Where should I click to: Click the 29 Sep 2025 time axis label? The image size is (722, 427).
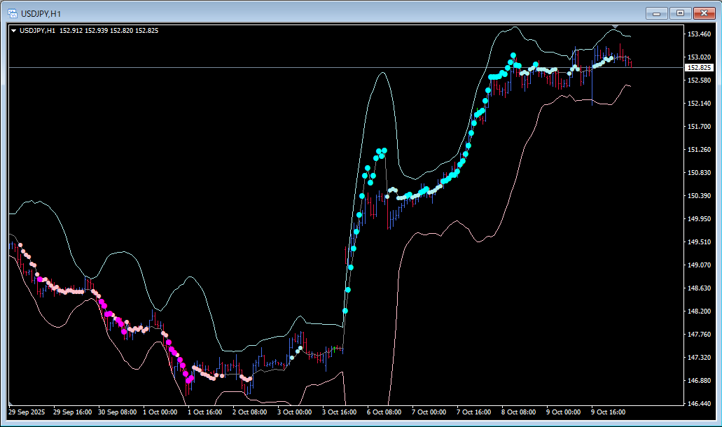(27, 412)
